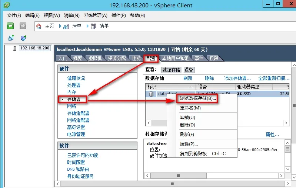The image size is (296, 188).
Task: Open 高级设置 hardware link
Action: [76, 127]
